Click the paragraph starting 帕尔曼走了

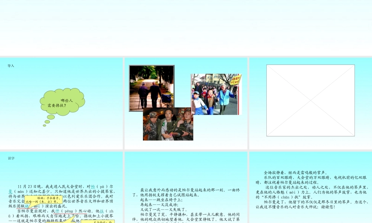[311, 204]
